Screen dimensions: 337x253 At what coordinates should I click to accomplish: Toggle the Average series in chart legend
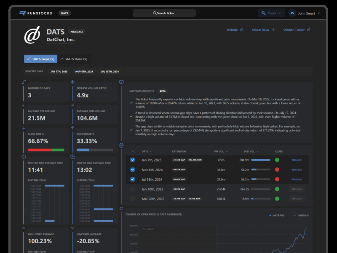[277, 215]
